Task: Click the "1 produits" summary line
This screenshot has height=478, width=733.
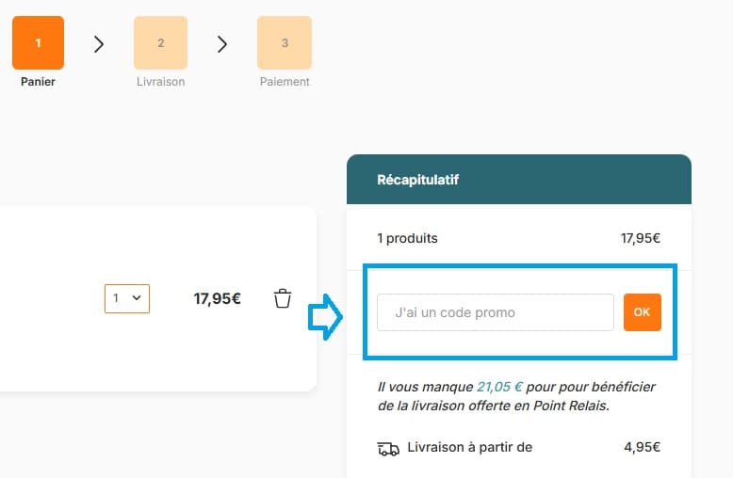Action: pos(407,239)
